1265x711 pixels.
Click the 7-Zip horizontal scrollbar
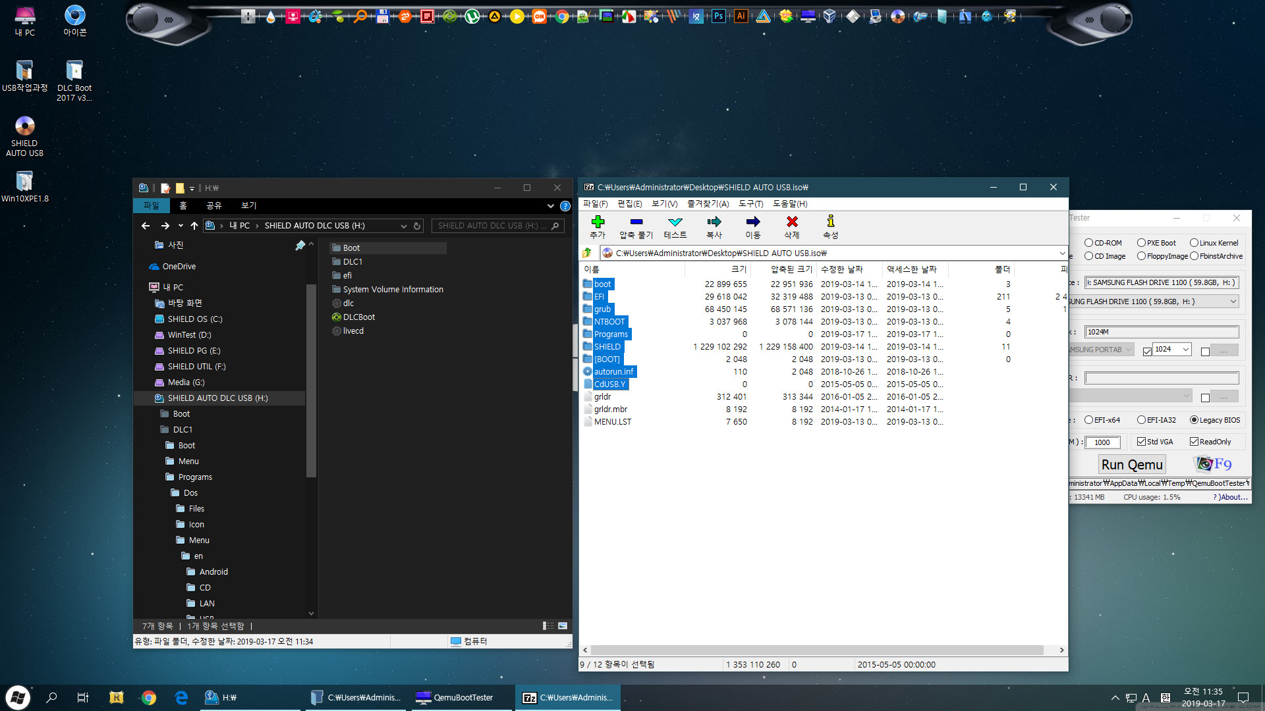coord(817,650)
